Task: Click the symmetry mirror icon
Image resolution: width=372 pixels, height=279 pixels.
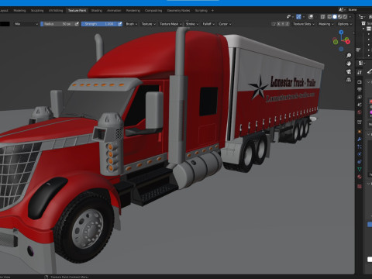Action: pos(274,24)
